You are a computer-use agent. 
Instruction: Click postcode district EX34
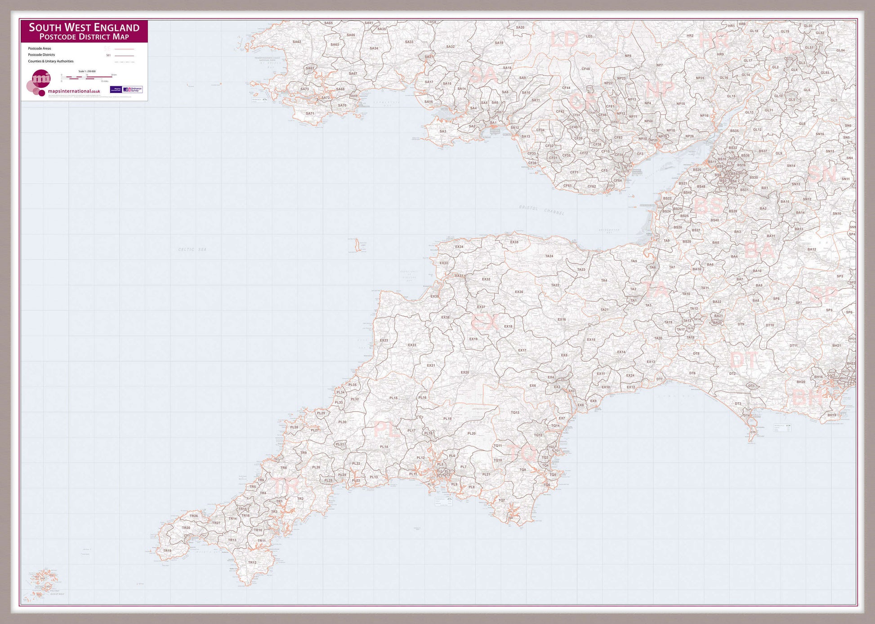click(459, 247)
